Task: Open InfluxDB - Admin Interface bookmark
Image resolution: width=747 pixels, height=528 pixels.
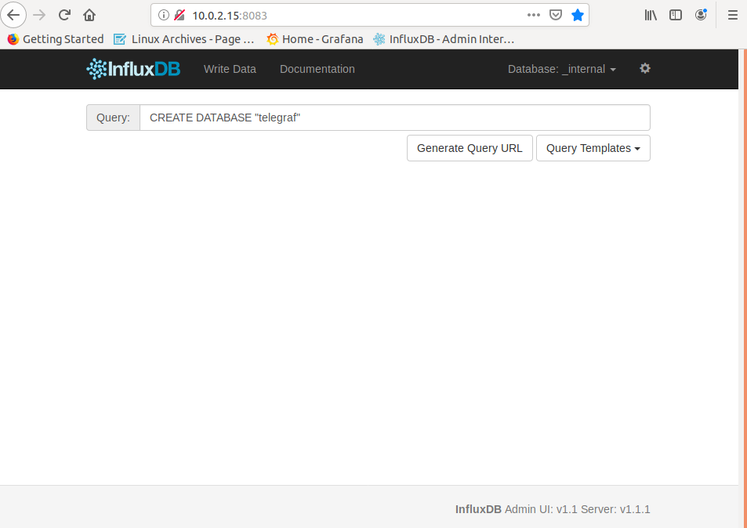Action: [x=444, y=39]
